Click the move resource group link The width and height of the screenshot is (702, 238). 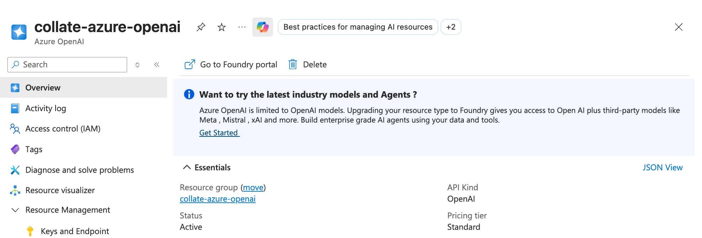[253, 187]
